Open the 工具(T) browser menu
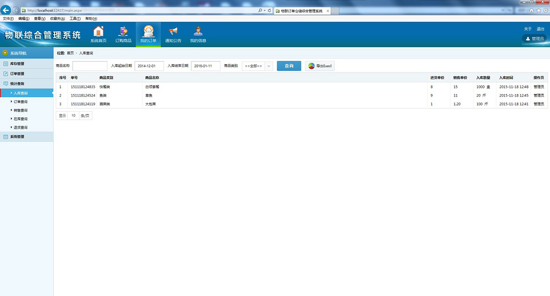 click(75, 18)
